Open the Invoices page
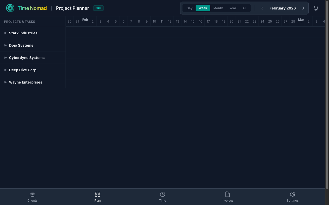This screenshot has width=329, height=205. coord(227,197)
